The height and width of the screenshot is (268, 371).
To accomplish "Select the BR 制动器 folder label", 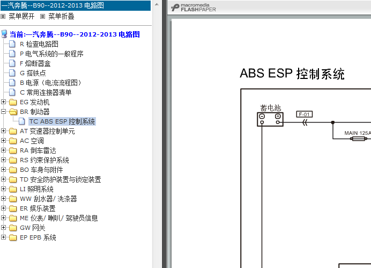I will click(x=35, y=112).
